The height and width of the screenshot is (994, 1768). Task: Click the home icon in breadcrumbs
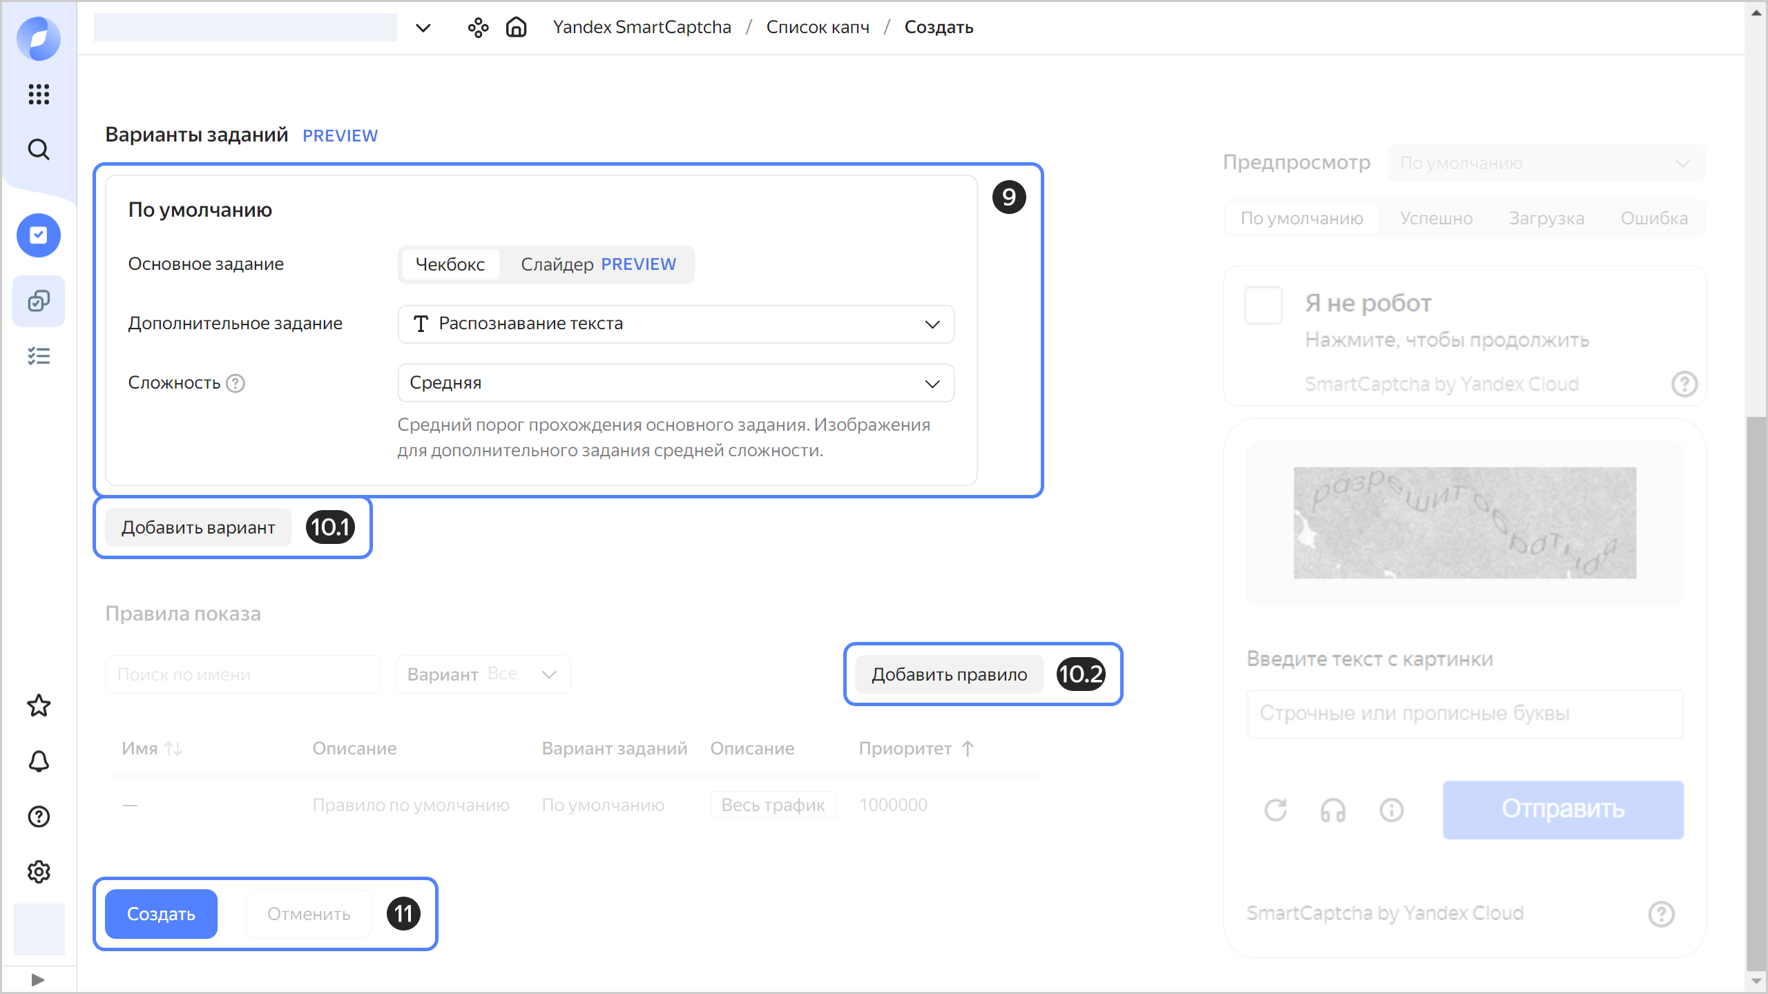click(x=516, y=27)
